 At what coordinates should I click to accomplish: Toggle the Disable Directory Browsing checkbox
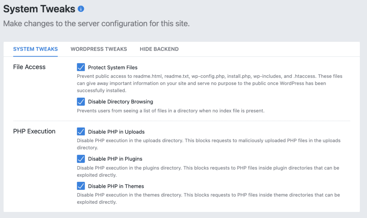point(81,101)
